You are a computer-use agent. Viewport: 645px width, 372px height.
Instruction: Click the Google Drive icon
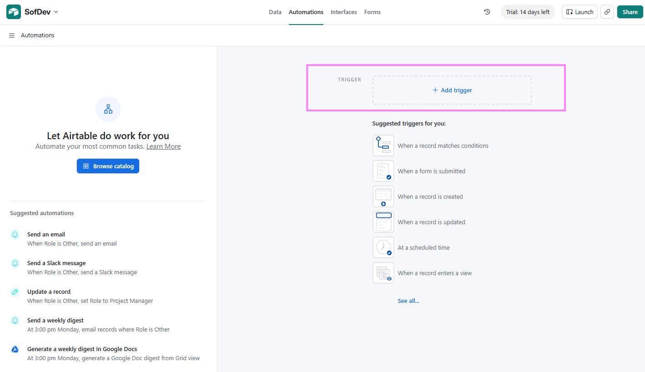15,349
